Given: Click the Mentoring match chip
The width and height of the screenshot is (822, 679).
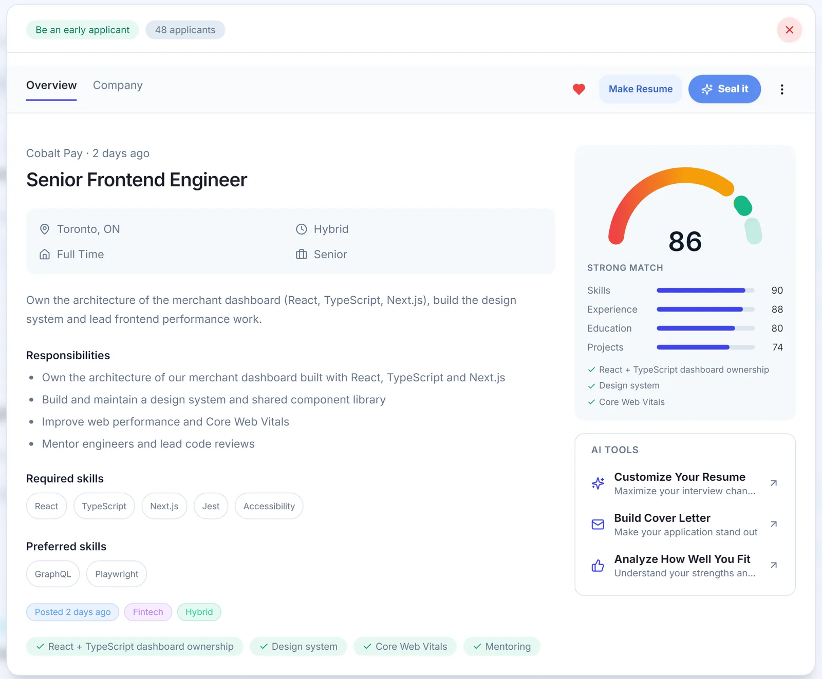Looking at the screenshot, I should [x=501, y=647].
